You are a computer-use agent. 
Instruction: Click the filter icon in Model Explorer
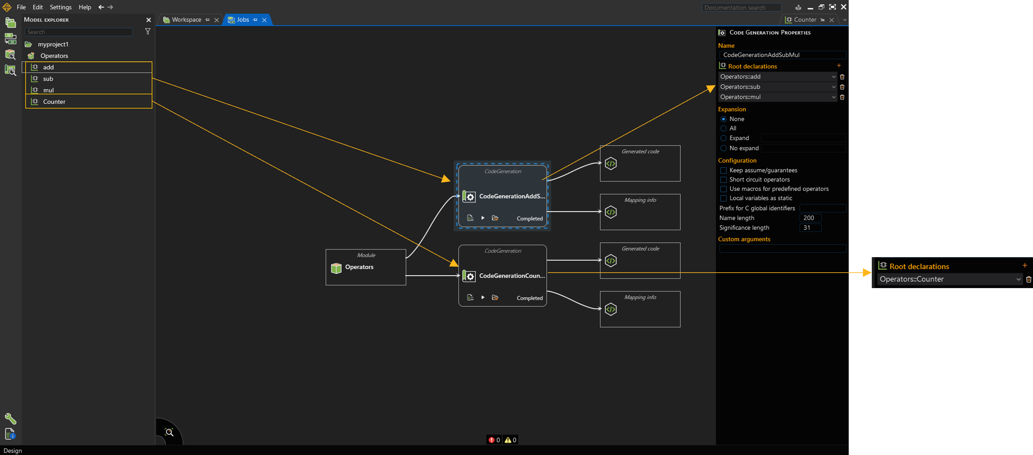tap(148, 32)
